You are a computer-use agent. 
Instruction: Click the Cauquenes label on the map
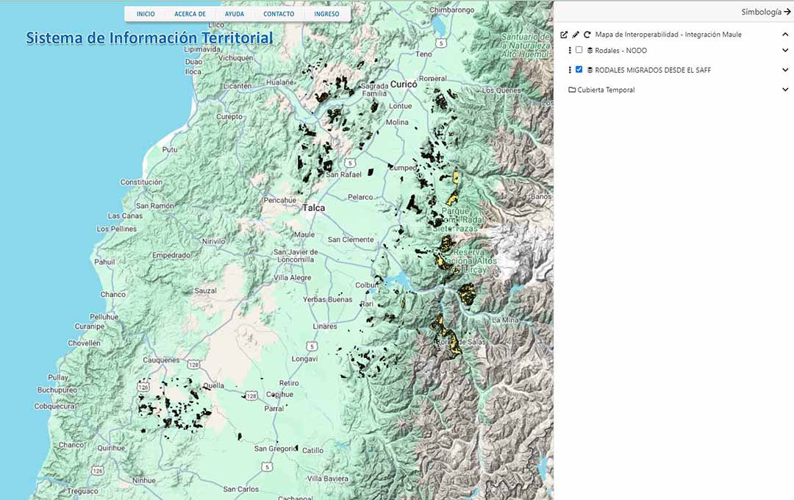point(161,360)
